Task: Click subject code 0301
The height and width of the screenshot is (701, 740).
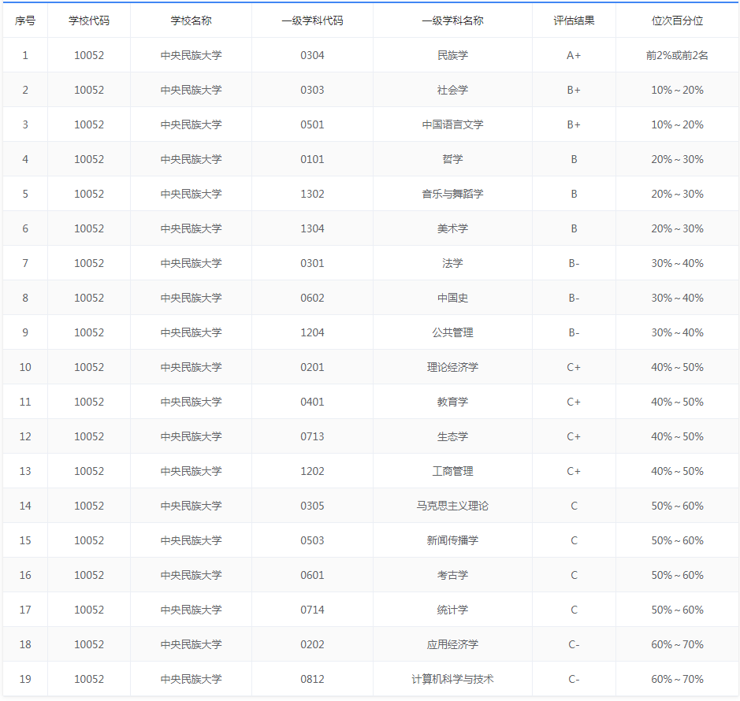Action: pyautogui.click(x=312, y=263)
